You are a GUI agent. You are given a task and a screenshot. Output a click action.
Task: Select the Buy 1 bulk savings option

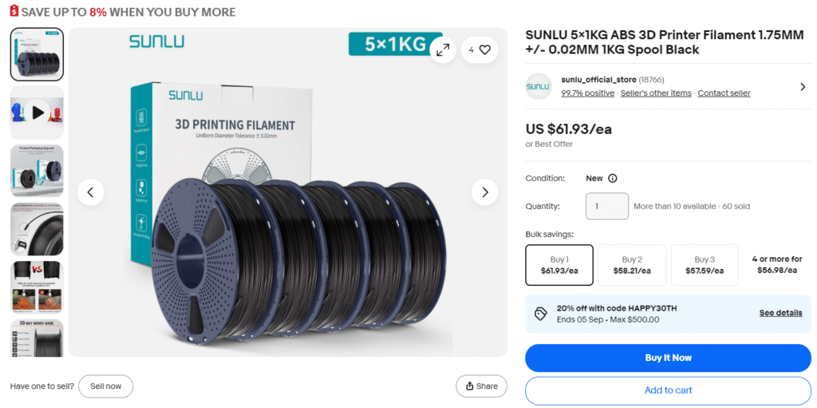pos(559,265)
